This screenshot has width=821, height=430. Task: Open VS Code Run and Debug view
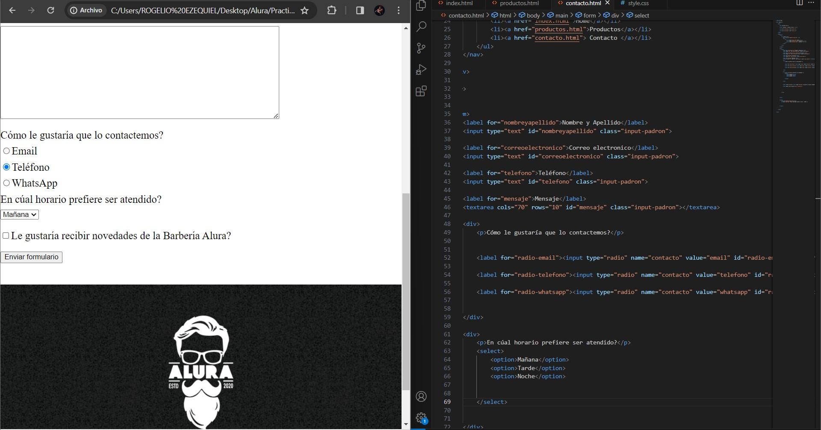421,69
